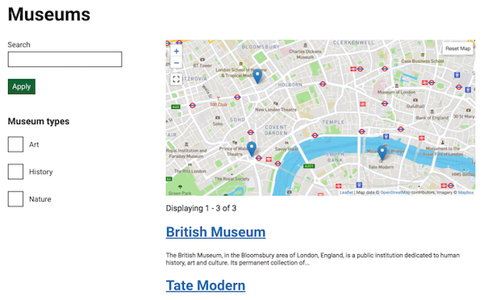Toggle fullscreen map view icon
Image resolution: width=484 pixels, height=300 pixels.
coord(176,79)
